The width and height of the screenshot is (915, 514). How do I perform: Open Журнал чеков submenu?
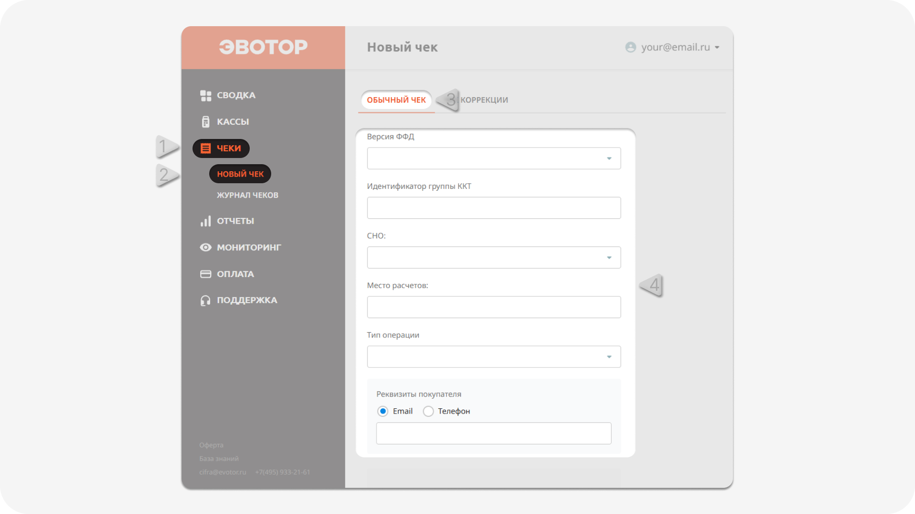point(247,195)
